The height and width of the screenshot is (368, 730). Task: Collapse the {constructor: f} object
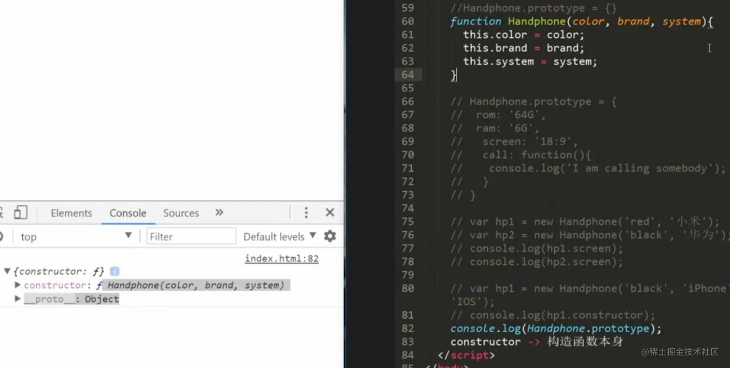(7, 271)
